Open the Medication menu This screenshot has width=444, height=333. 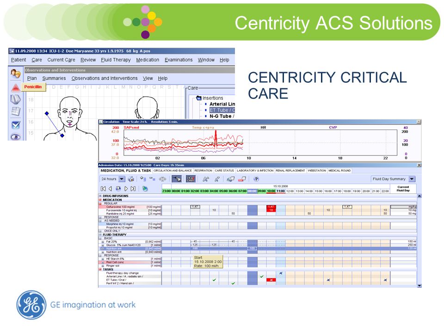coord(148,60)
